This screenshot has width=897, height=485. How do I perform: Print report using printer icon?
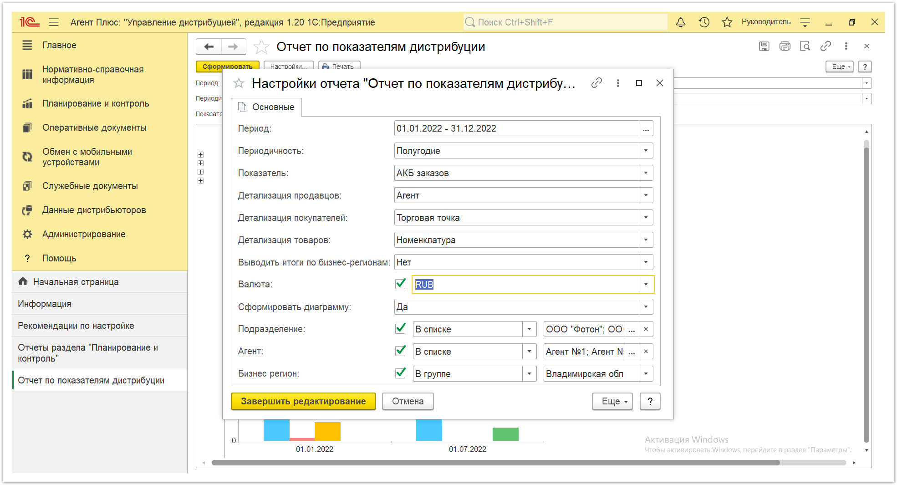pyautogui.click(x=785, y=46)
